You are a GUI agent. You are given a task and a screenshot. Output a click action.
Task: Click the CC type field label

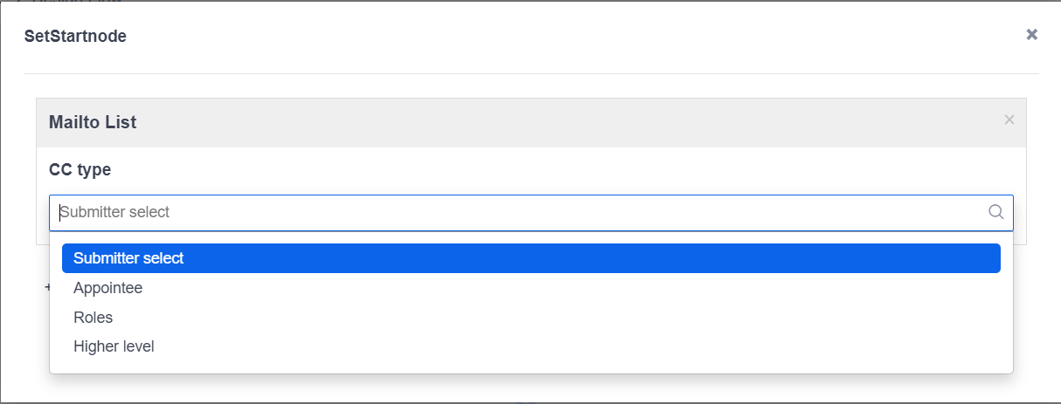pos(80,170)
